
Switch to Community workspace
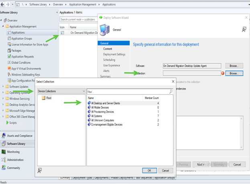(x=17, y=168)
